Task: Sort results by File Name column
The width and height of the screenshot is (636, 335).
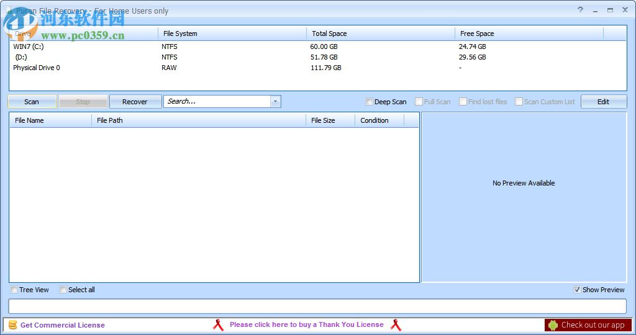Action: click(x=51, y=120)
